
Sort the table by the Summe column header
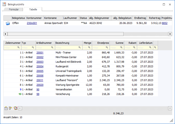click(119, 43)
